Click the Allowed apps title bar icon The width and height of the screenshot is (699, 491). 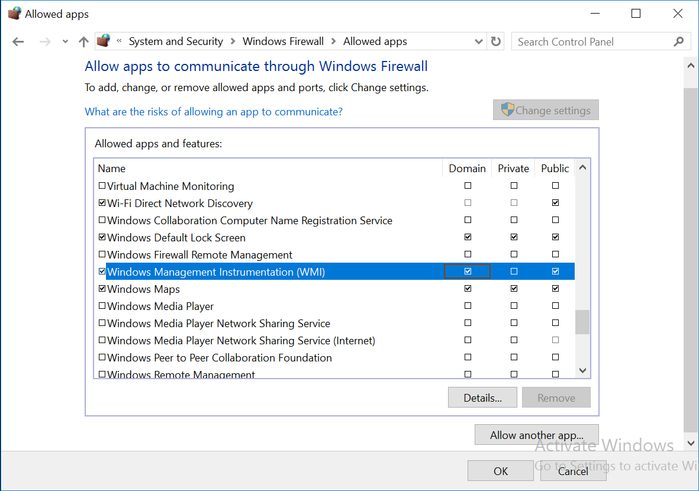click(14, 14)
